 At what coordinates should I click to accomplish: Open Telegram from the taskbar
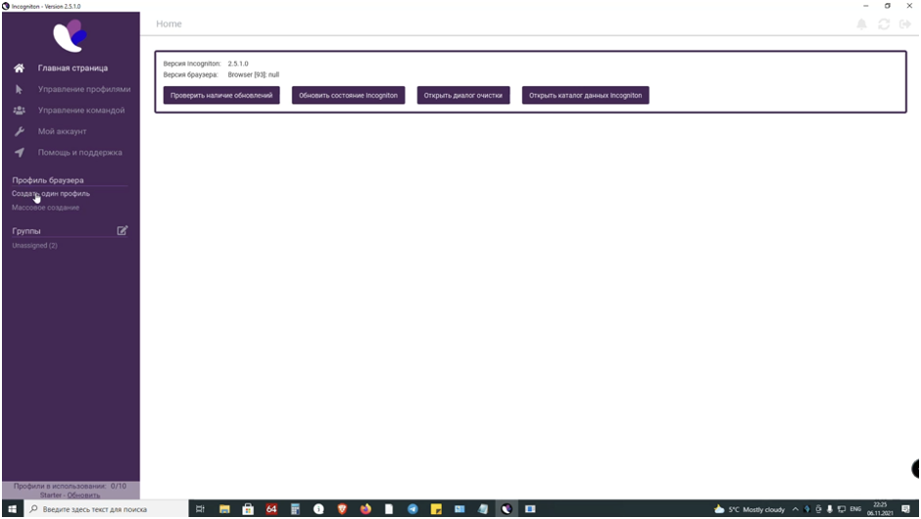coord(412,509)
